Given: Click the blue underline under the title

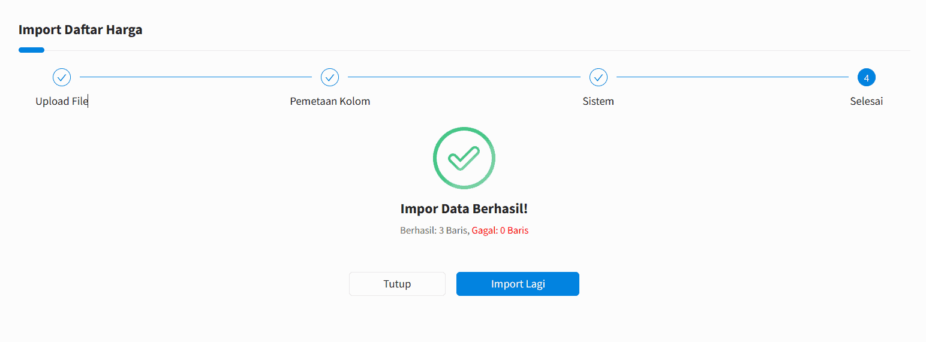Looking at the screenshot, I should pos(31,50).
